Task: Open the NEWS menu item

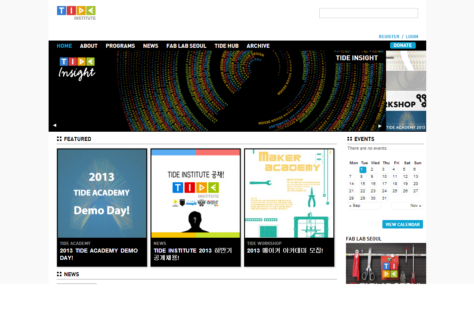Action: click(151, 46)
